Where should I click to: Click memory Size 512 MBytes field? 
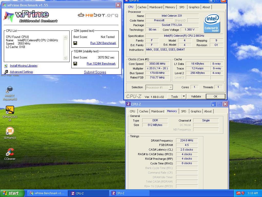(x=155, y=125)
